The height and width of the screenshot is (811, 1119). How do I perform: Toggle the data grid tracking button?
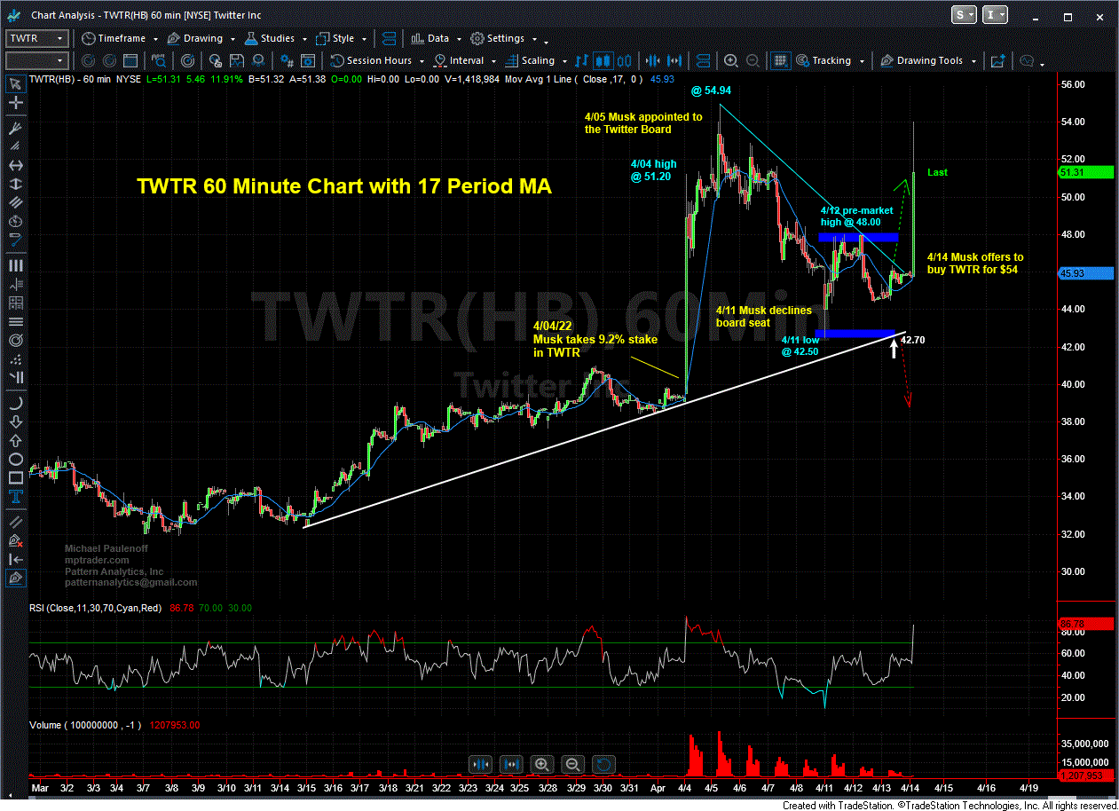[780, 60]
